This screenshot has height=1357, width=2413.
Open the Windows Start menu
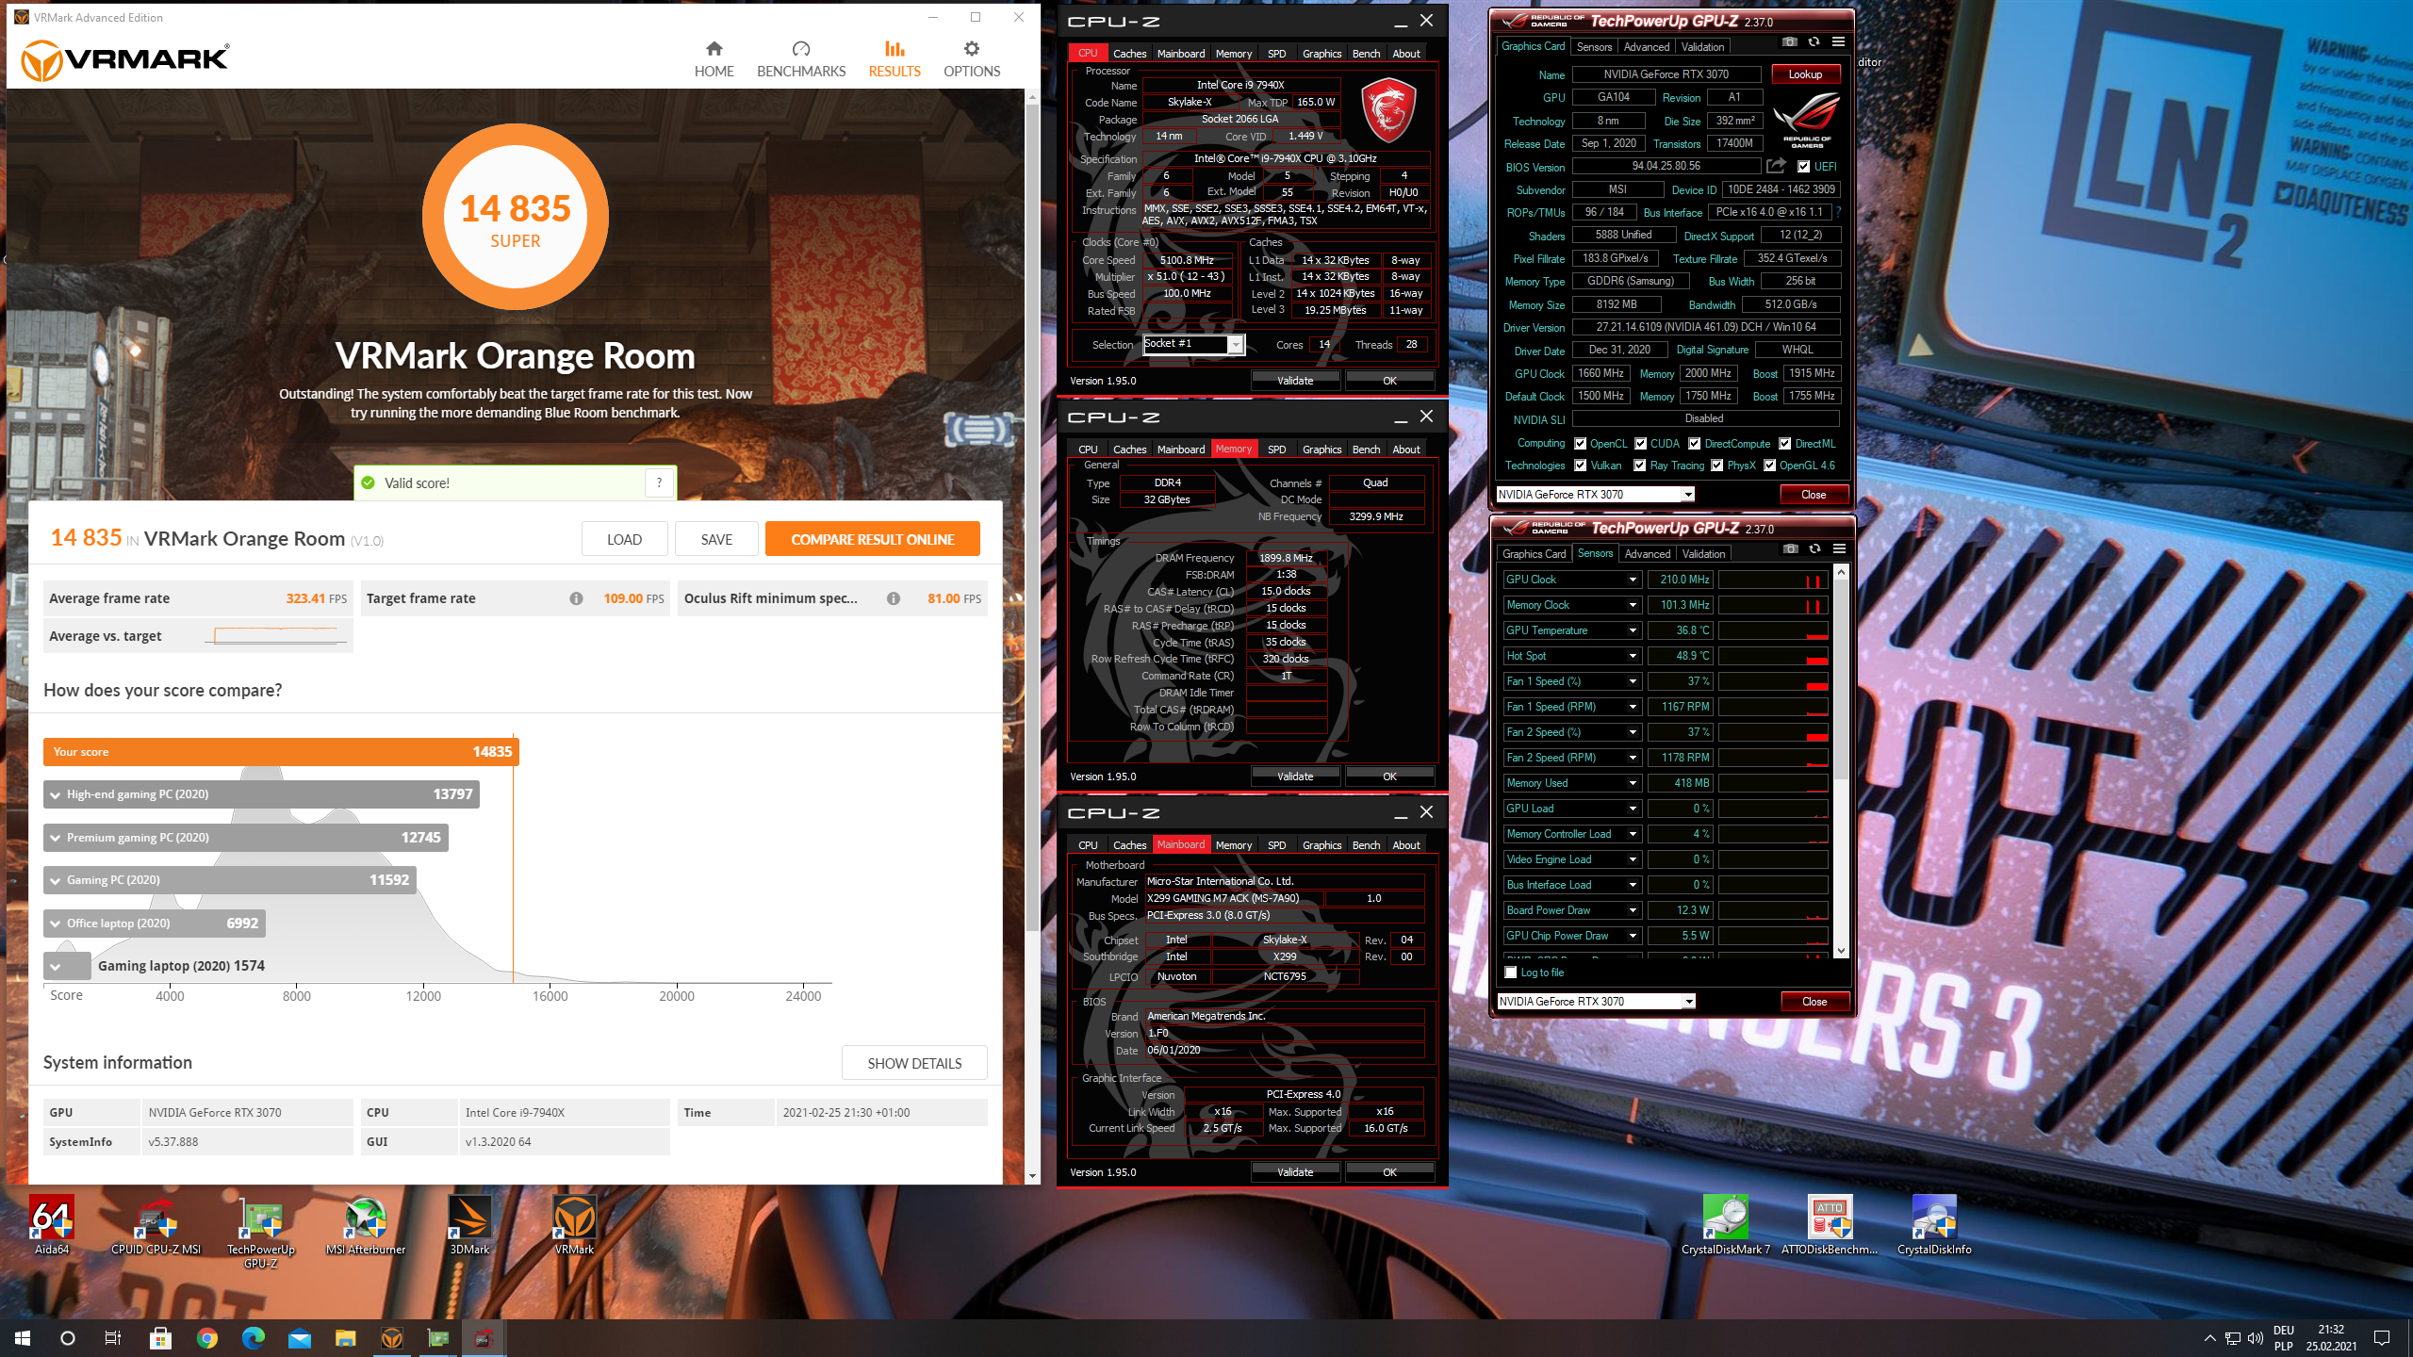pyautogui.click(x=23, y=1338)
